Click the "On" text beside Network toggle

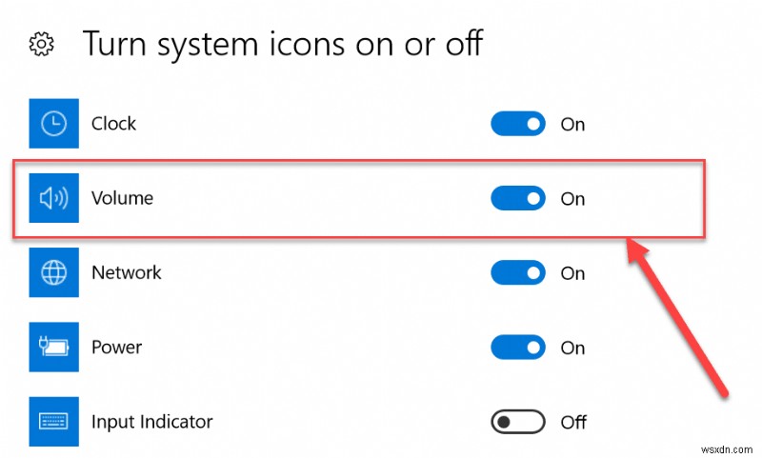(572, 273)
